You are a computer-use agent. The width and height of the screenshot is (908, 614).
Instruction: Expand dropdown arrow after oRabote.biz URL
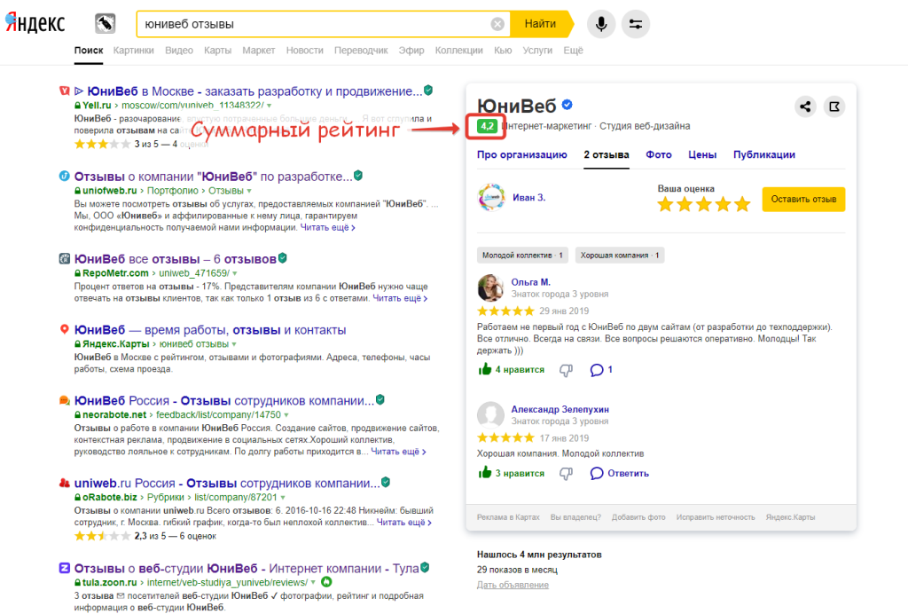[x=283, y=498]
